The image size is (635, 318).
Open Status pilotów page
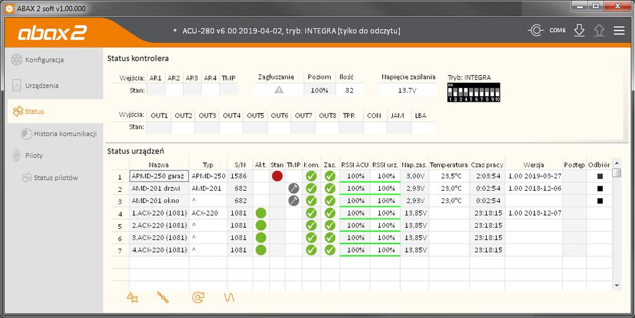56,178
